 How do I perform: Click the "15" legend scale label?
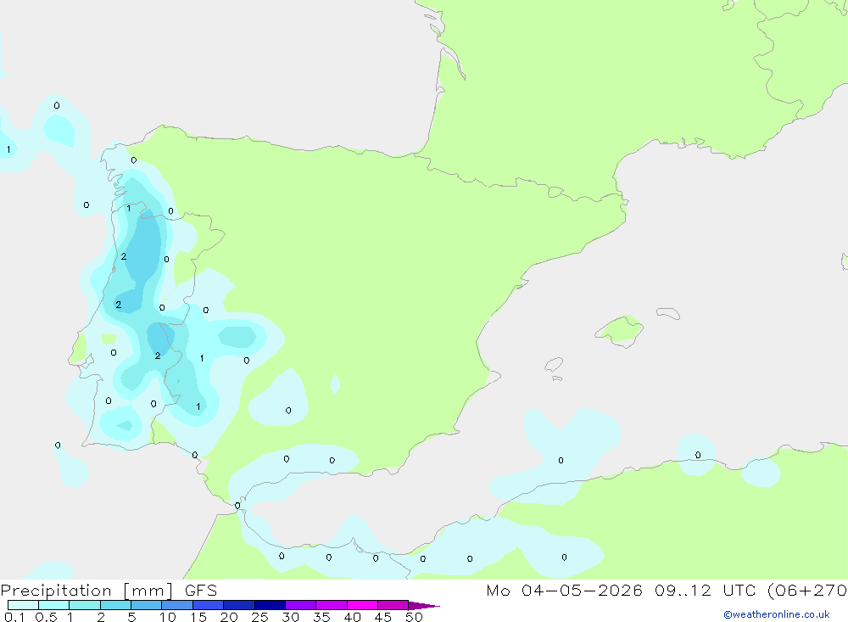(198, 617)
